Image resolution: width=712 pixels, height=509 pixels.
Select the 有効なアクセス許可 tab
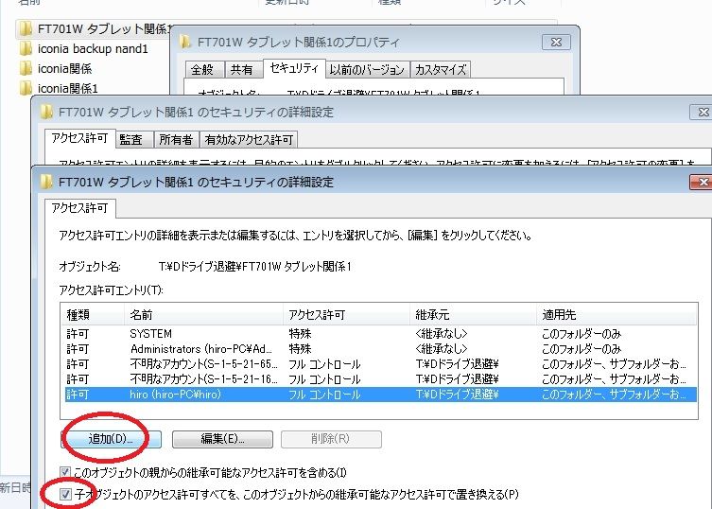[249, 140]
